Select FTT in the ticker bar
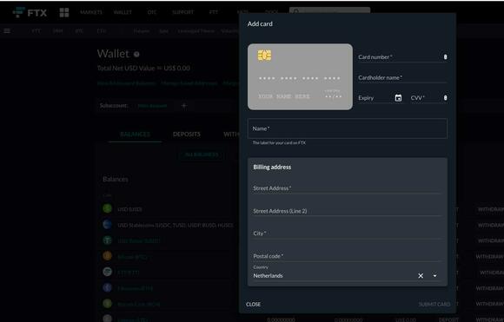This screenshot has height=322, width=504. click(36, 31)
